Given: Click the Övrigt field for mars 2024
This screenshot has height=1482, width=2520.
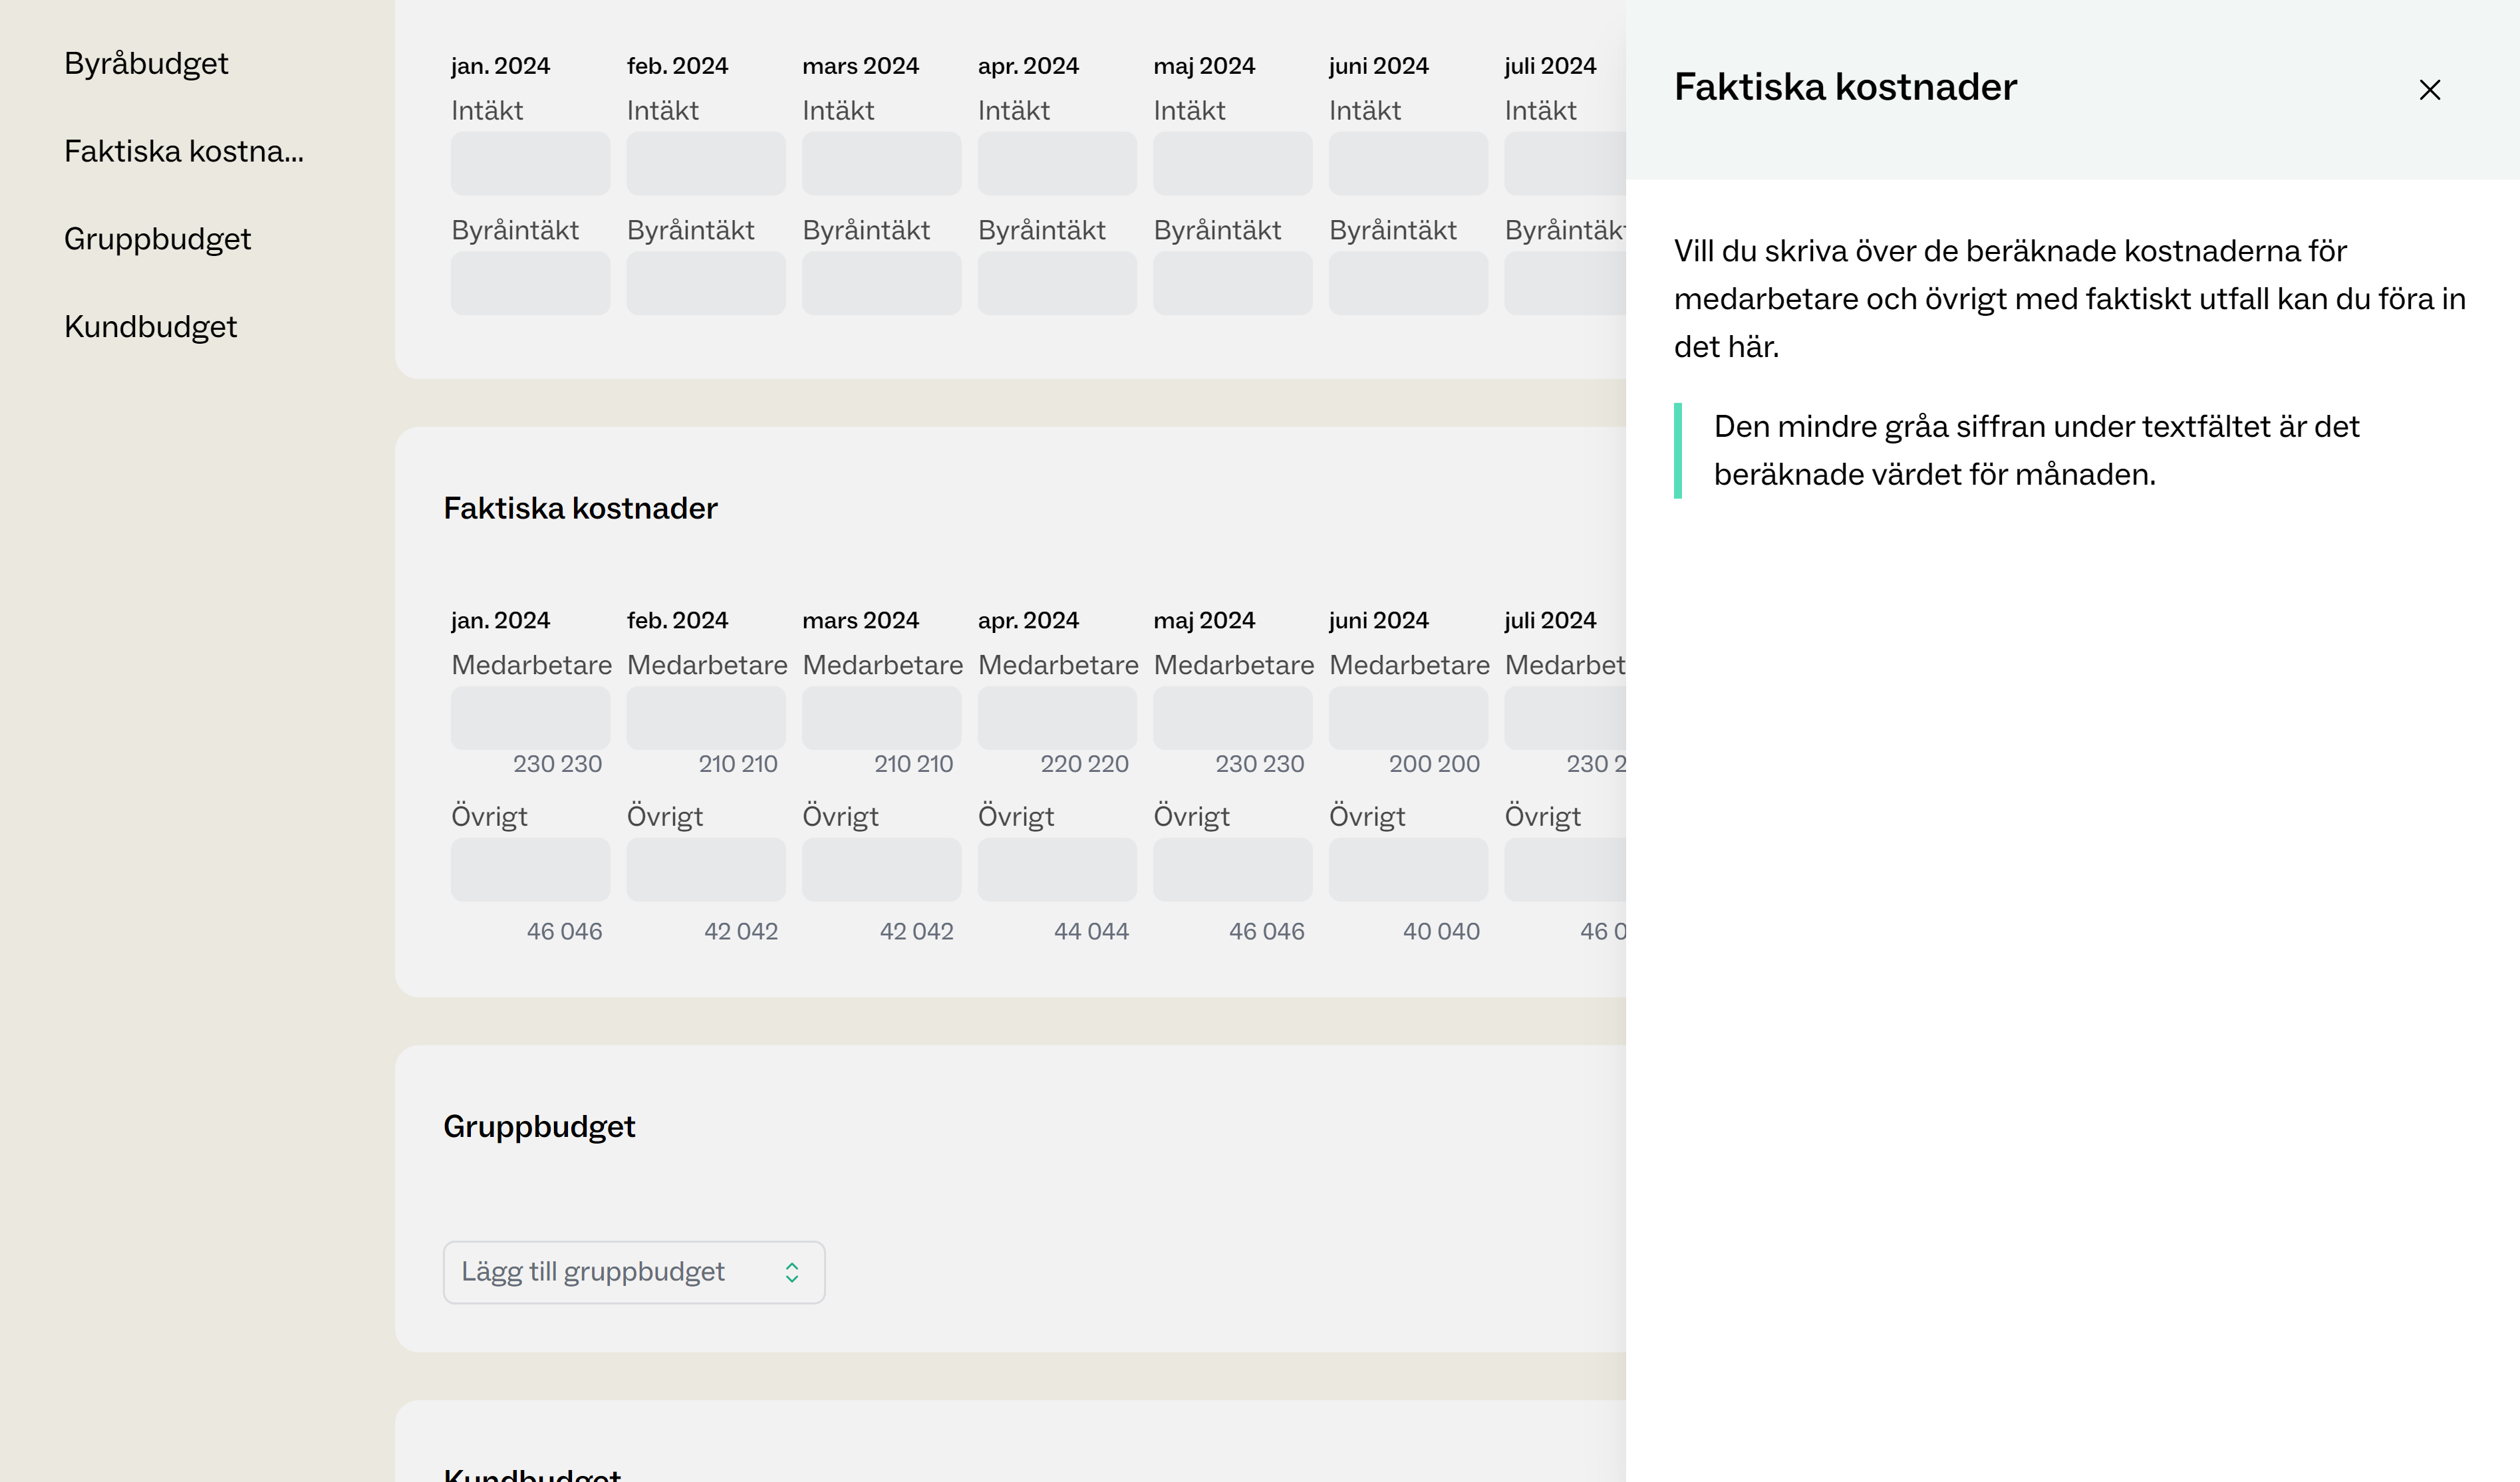Looking at the screenshot, I should point(881,869).
